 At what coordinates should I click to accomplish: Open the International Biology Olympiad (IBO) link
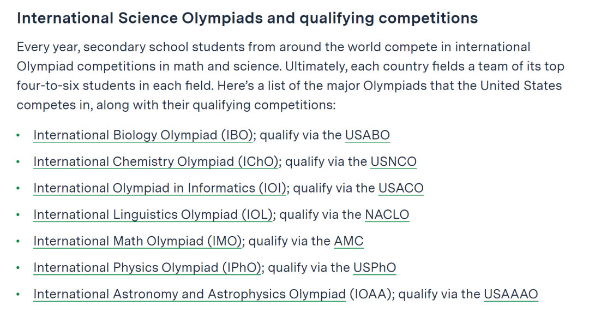coord(143,135)
